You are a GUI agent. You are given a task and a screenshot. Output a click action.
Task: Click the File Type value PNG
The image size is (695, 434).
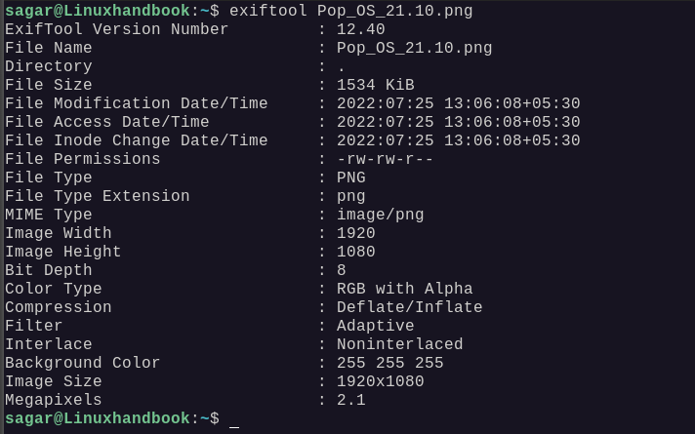351,178
